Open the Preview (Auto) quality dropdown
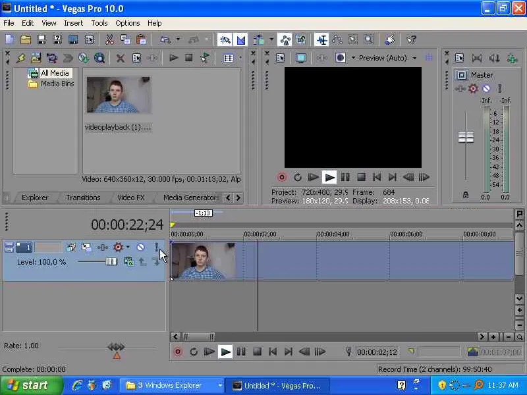 [387, 58]
